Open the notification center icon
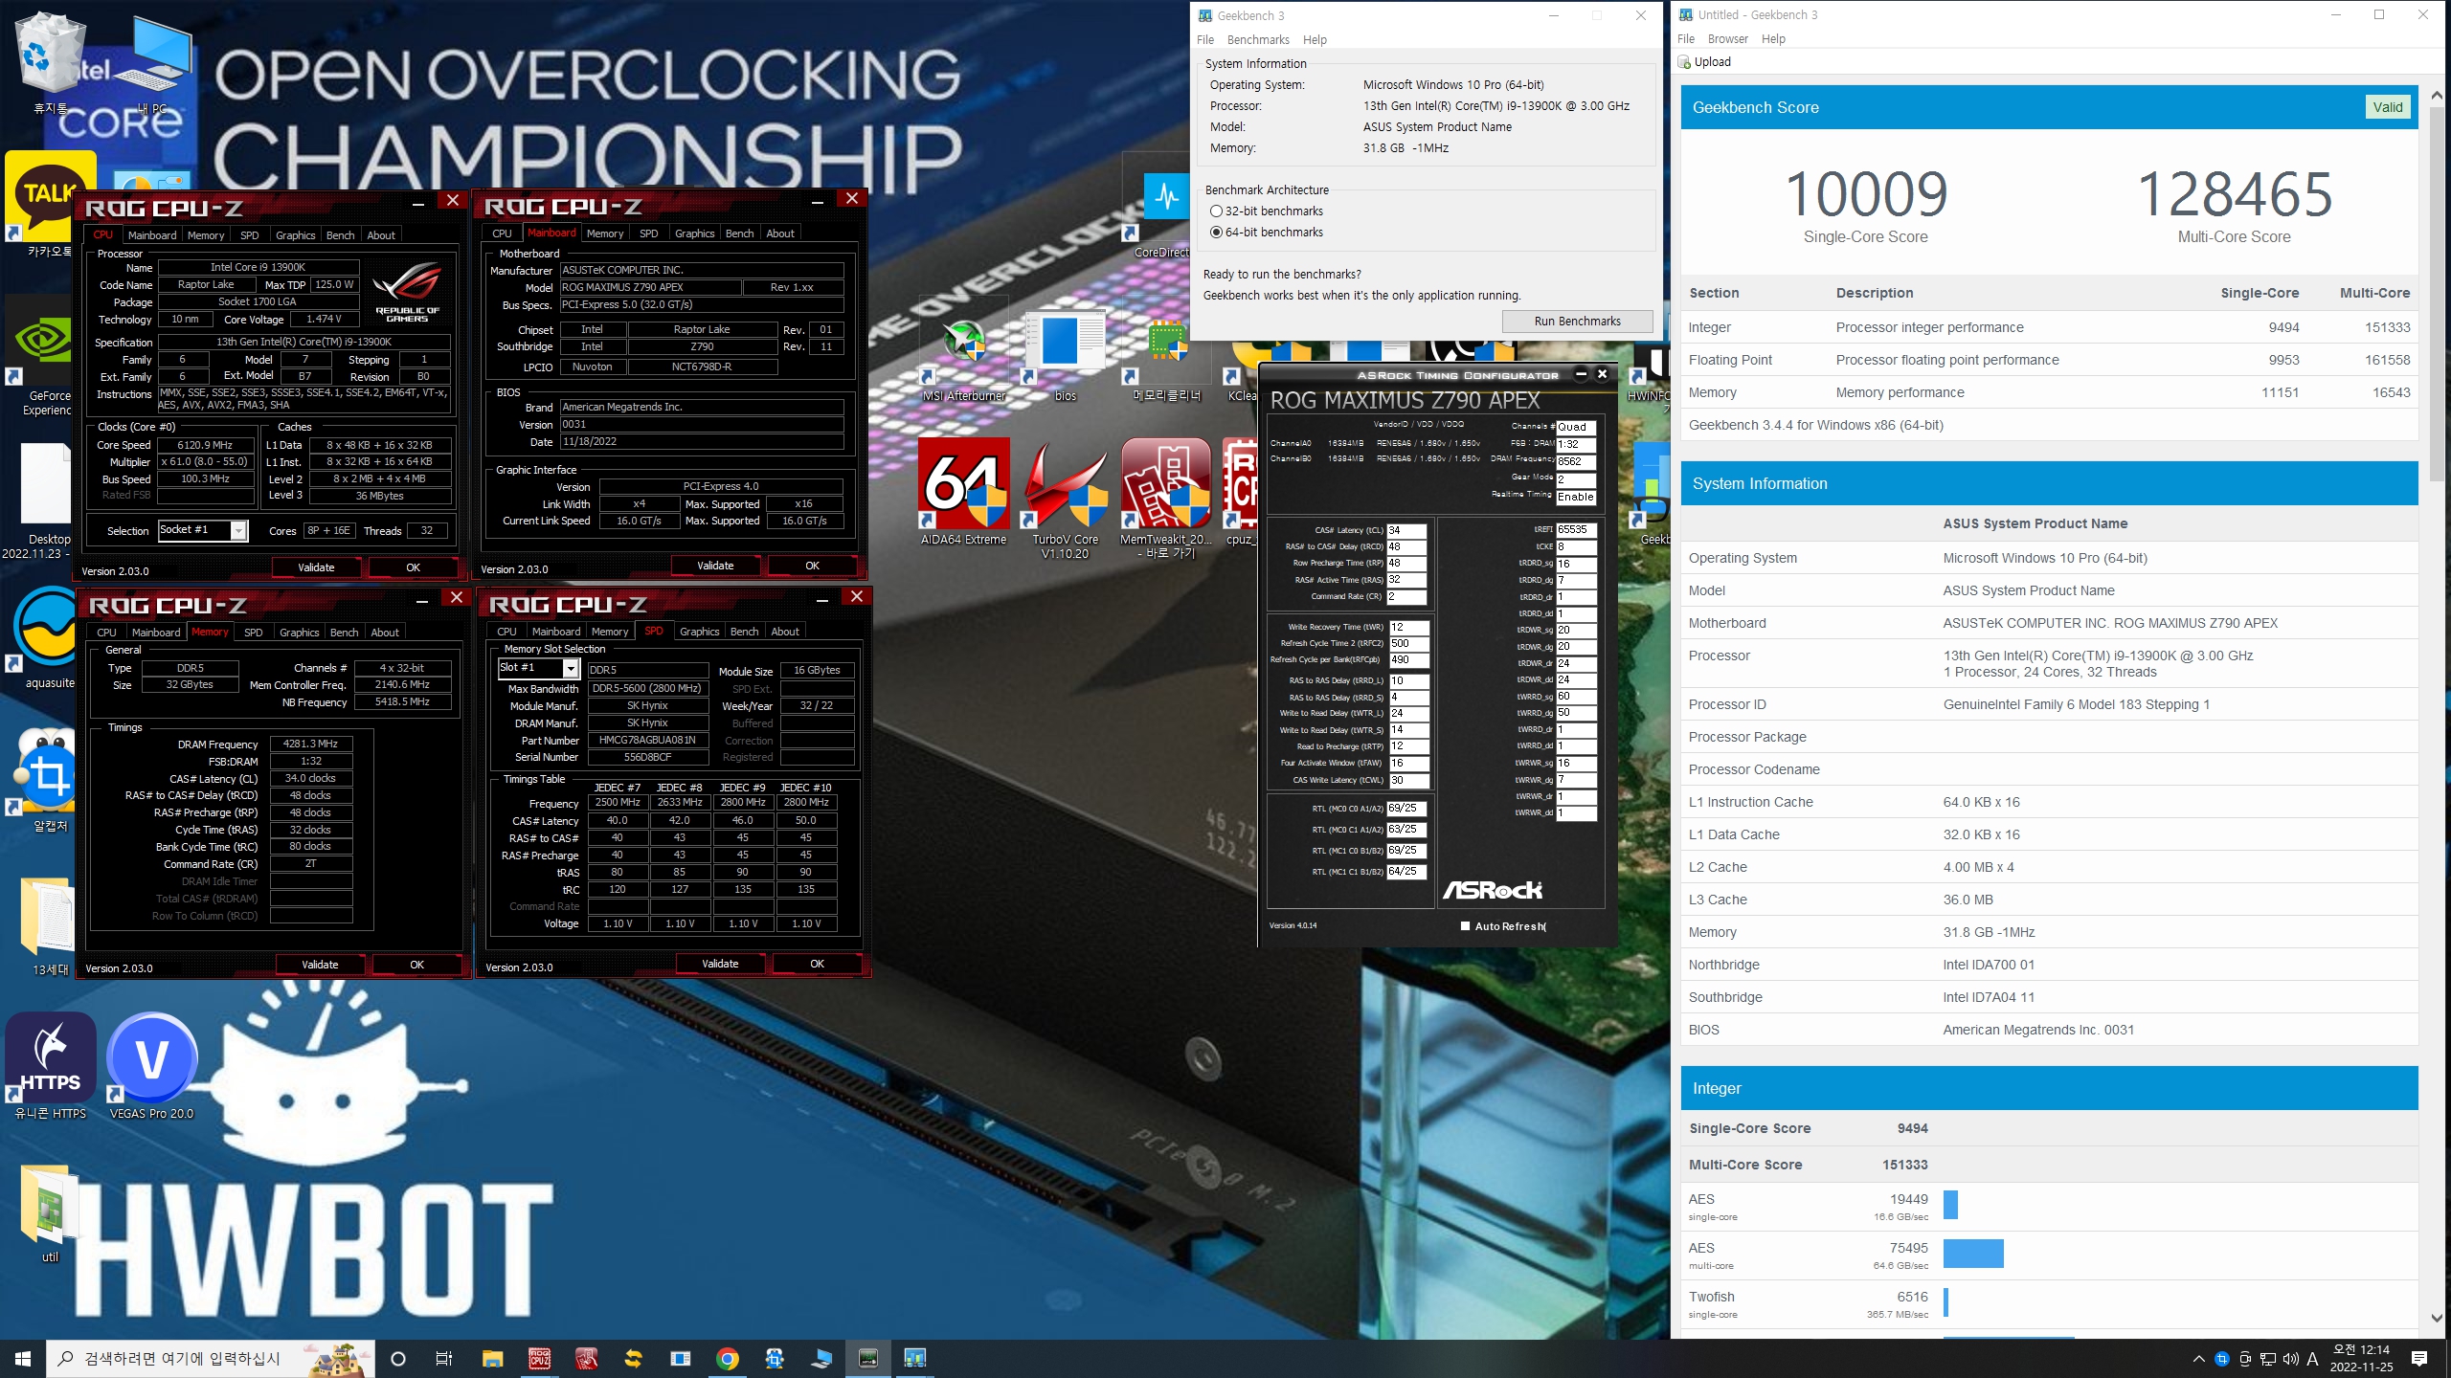The image size is (2451, 1378). pyautogui.click(x=2419, y=1359)
